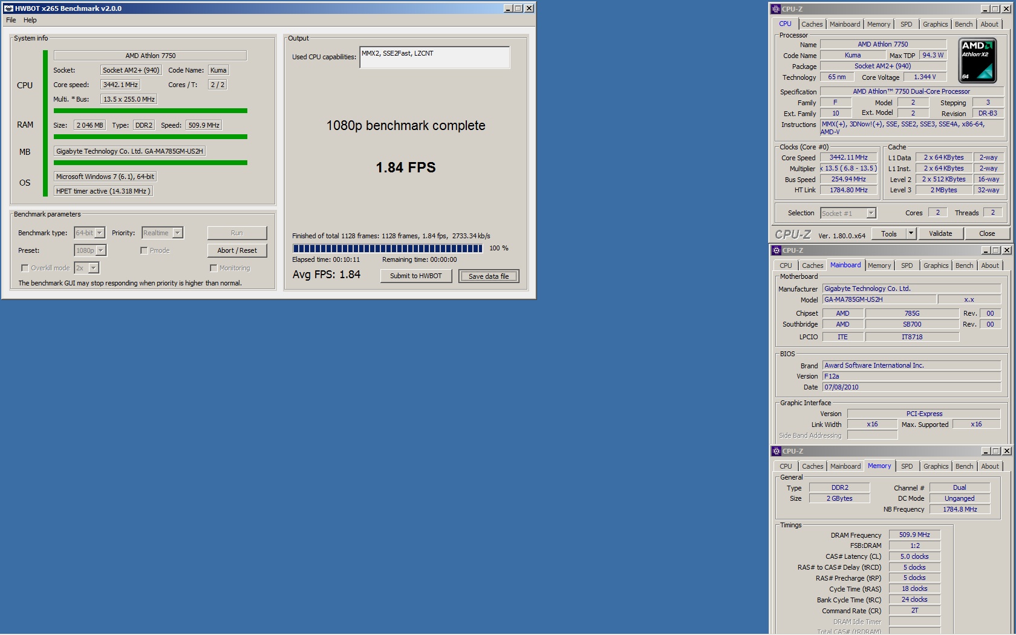1016x635 pixels.
Task: Click the Gigabyte GA-MA785GM-US2H motherboard field
Action: tap(129, 151)
